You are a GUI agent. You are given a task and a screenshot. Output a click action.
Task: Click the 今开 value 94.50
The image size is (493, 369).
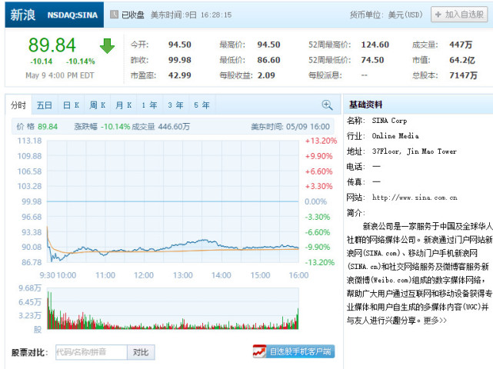(x=179, y=45)
